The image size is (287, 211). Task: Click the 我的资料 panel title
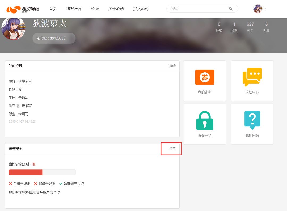pyautogui.click(x=15, y=66)
